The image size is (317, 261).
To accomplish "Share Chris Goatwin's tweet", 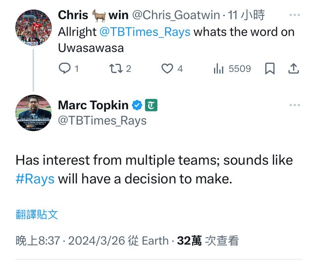I will [x=293, y=69].
